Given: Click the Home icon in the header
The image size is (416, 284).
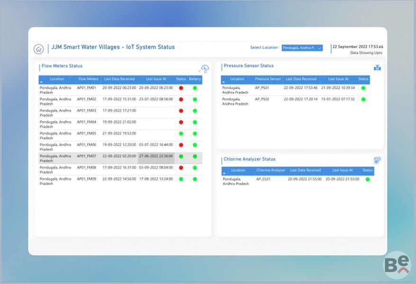Looking at the screenshot, I should (x=38, y=49).
